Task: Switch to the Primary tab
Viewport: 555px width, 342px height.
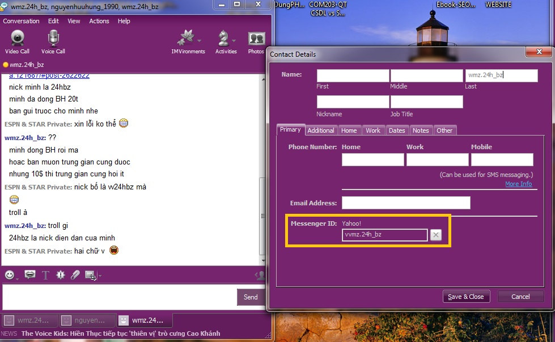Action: click(x=290, y=129)
